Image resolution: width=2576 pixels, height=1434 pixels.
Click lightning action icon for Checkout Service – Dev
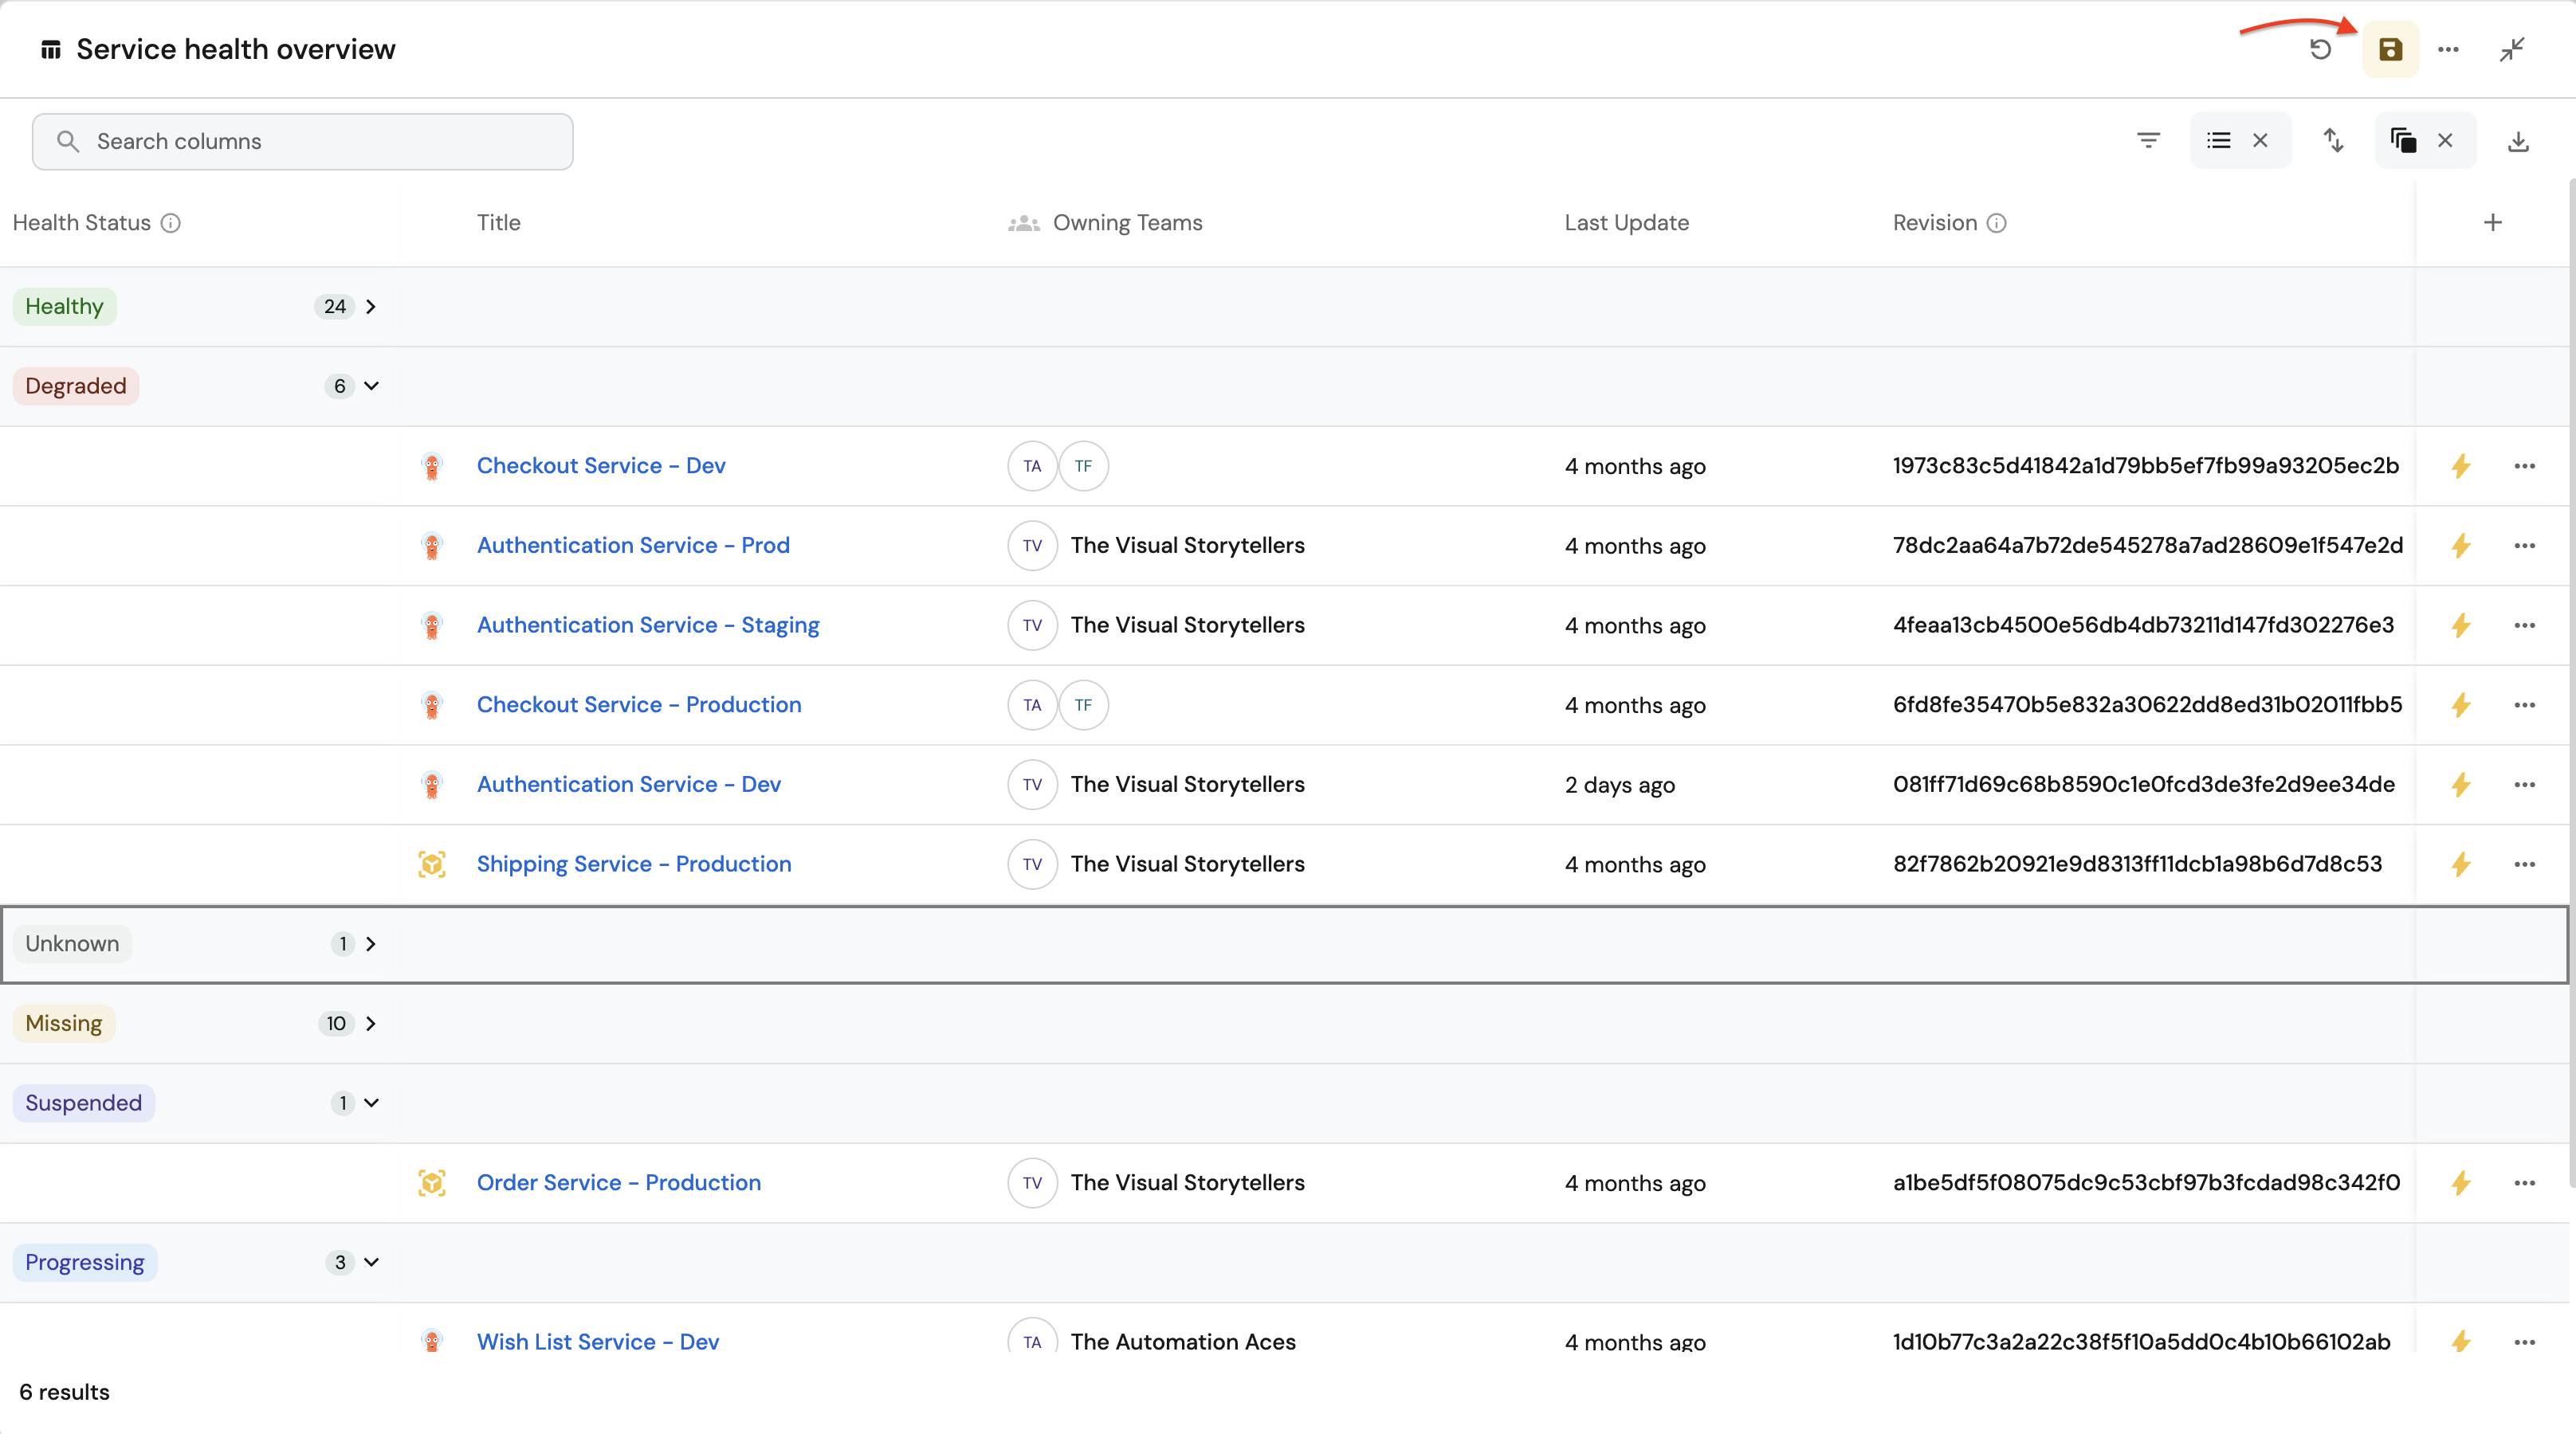2461,466
